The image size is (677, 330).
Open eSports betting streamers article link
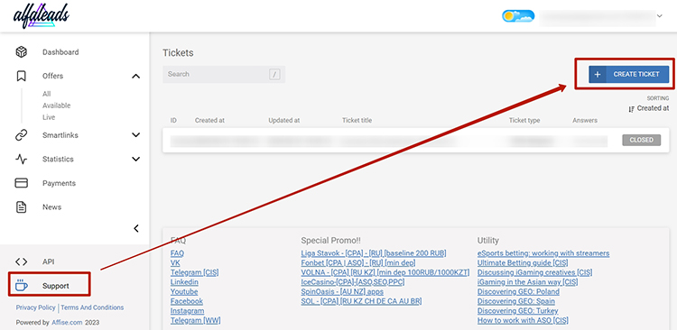(543, 253)
